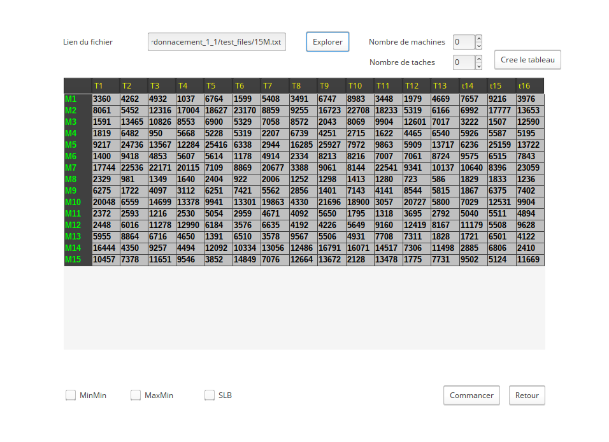Click the Explorer button
Screen dimensions: 609x442
click(327, 42)
